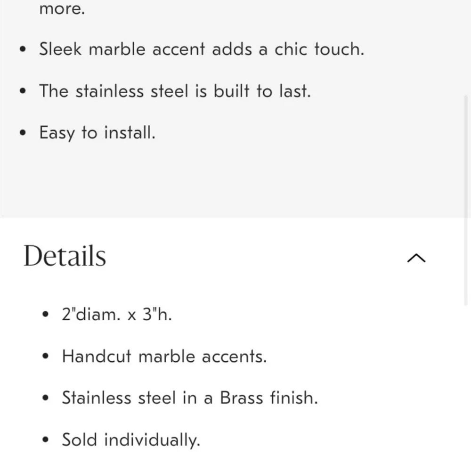The image size is (471, 471).
Task: Click the vertical scrollbar on right edge
Action: coord(466,200)
